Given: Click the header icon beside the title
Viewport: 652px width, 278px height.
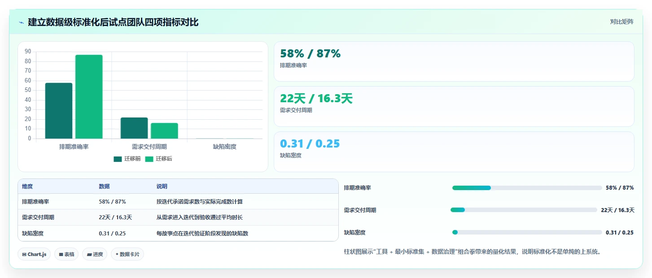Looking at the screenshot, I should pos(22,22).
